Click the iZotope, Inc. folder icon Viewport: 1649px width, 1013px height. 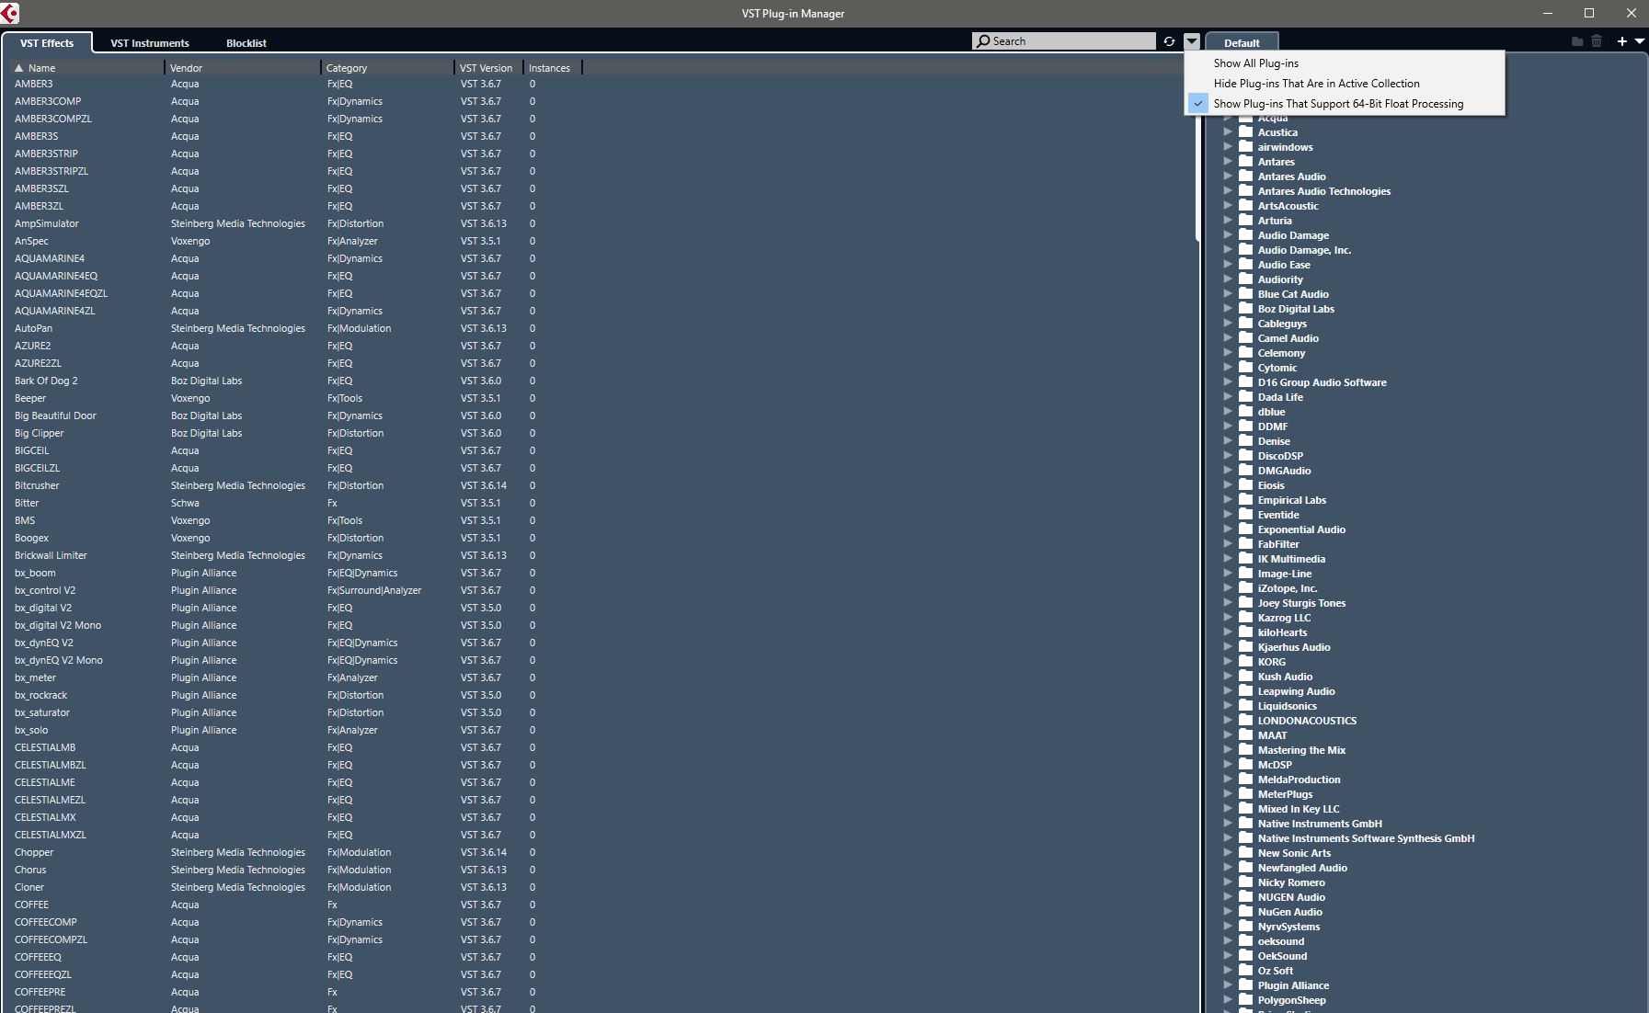tap(1246, 587)
